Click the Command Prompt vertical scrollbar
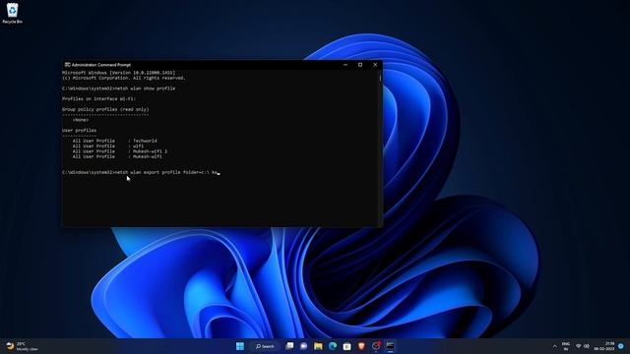This screenshot has height=354, width=630. pyautogui.click(x=380, y=147)
